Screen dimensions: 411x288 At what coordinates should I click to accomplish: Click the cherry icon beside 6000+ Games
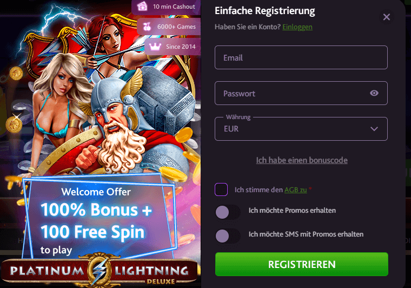click(x=147, y=26)
